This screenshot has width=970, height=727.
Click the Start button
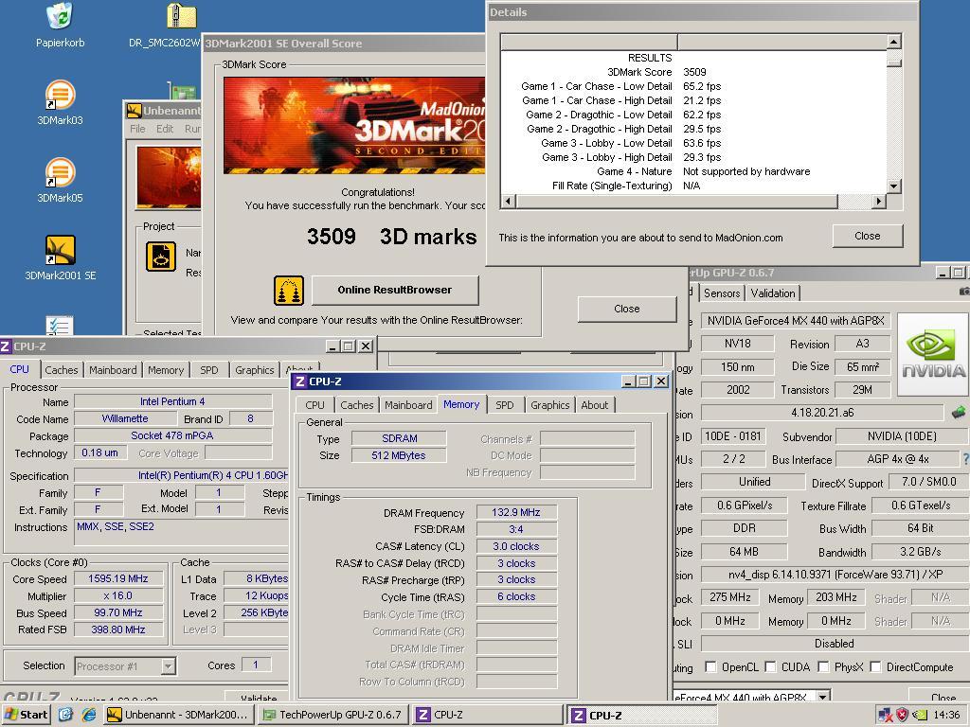pos(26,715)
